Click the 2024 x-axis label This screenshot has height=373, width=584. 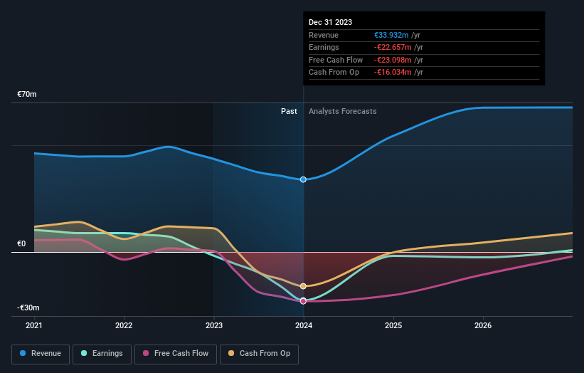304,326
